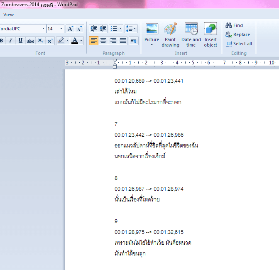Click the Decrease indent button
The height and width of the screenshot is (270, 279).
coord(93,29)
